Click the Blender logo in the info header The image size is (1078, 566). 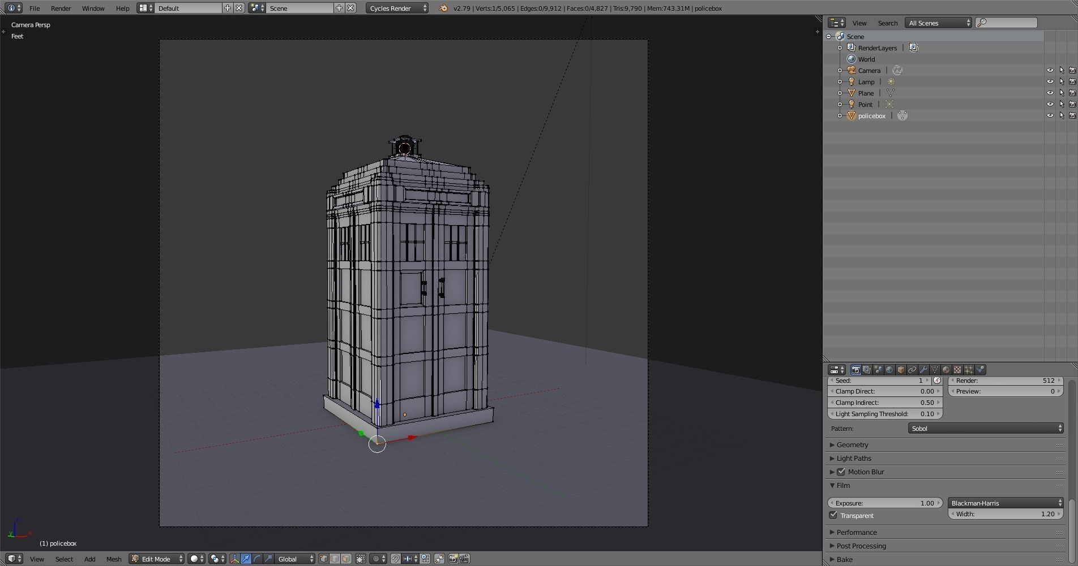coord(443,8)
